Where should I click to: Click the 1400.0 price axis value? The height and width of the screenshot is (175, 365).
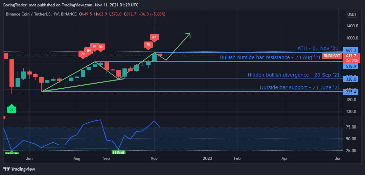[x=351, y=26]
